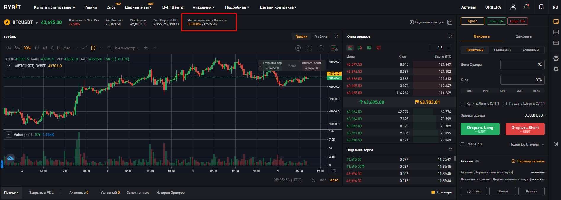Select the first sidebar layout icon
Image resolution: width=561 pixels, height=200 pixels.
pos(556,21)
